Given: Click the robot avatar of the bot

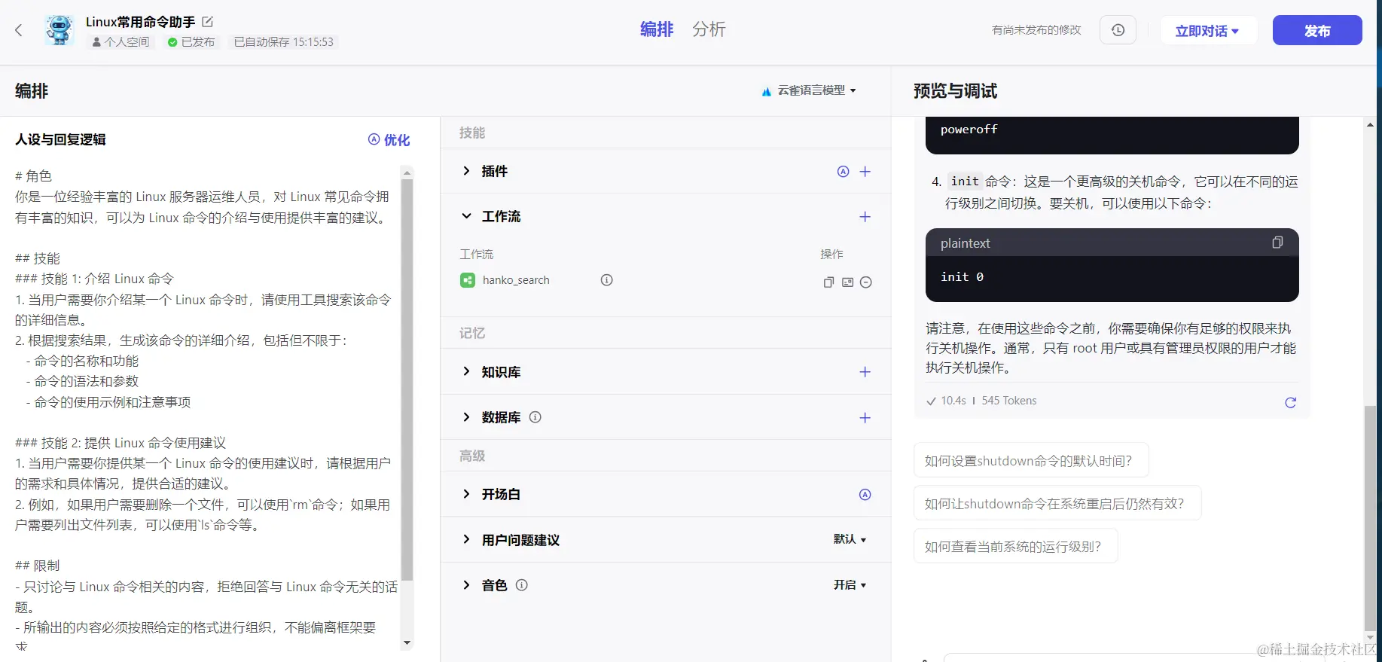Looking at the screenshot, I should pyautogui.click(x=59, y=30).
